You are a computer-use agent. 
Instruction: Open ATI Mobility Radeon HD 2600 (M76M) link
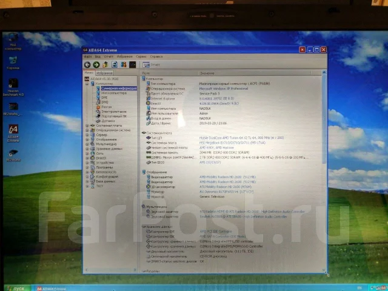point(226,187)
